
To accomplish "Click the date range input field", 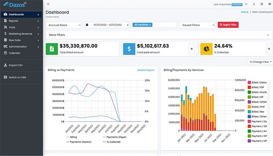I will (107, 25).
